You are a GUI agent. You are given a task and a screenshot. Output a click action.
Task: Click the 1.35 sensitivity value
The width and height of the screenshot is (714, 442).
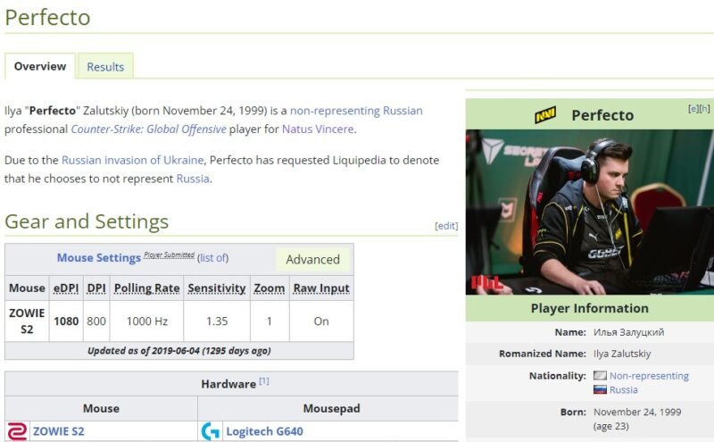(x=217, y=321)
